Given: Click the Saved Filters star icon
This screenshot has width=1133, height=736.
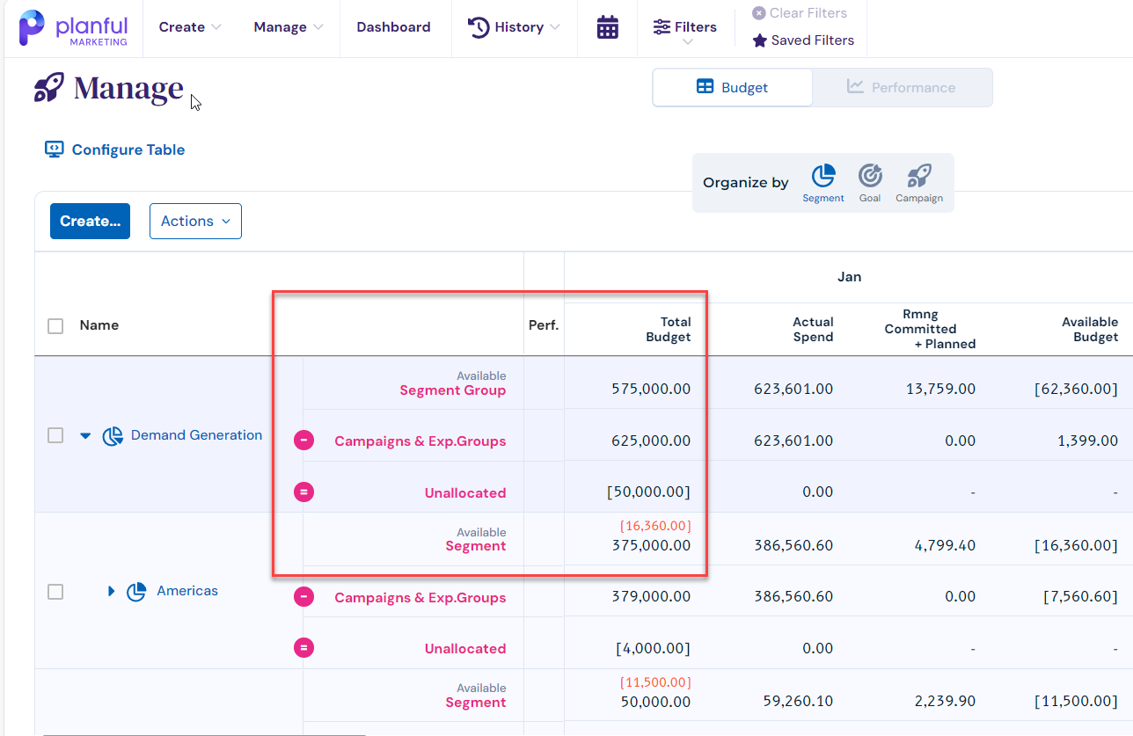Looking at the screenshot, I should click(760, 40).
